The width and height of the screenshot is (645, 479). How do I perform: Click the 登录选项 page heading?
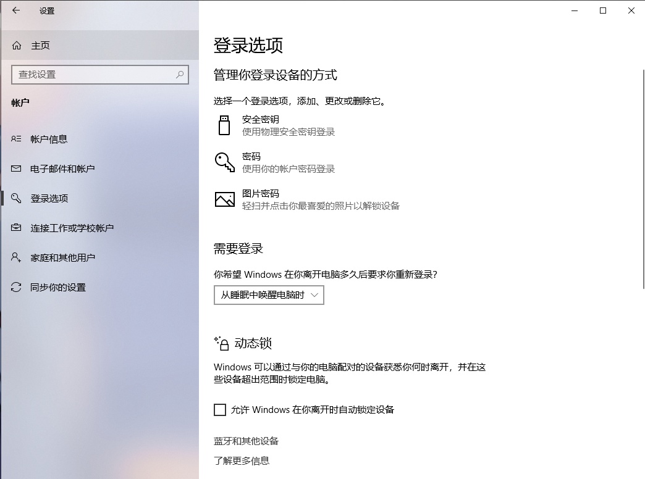coord(248,45)
